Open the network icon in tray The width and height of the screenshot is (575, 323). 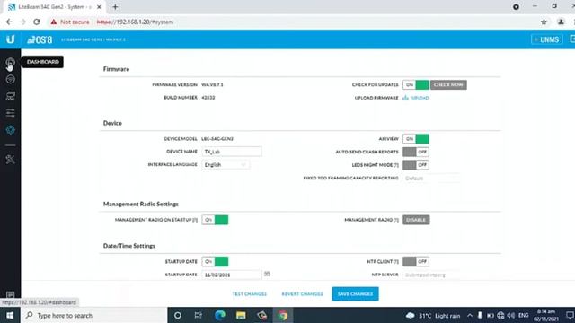click(500, 315)
